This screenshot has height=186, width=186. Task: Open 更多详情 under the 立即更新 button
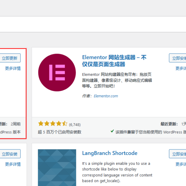point(13,69)
